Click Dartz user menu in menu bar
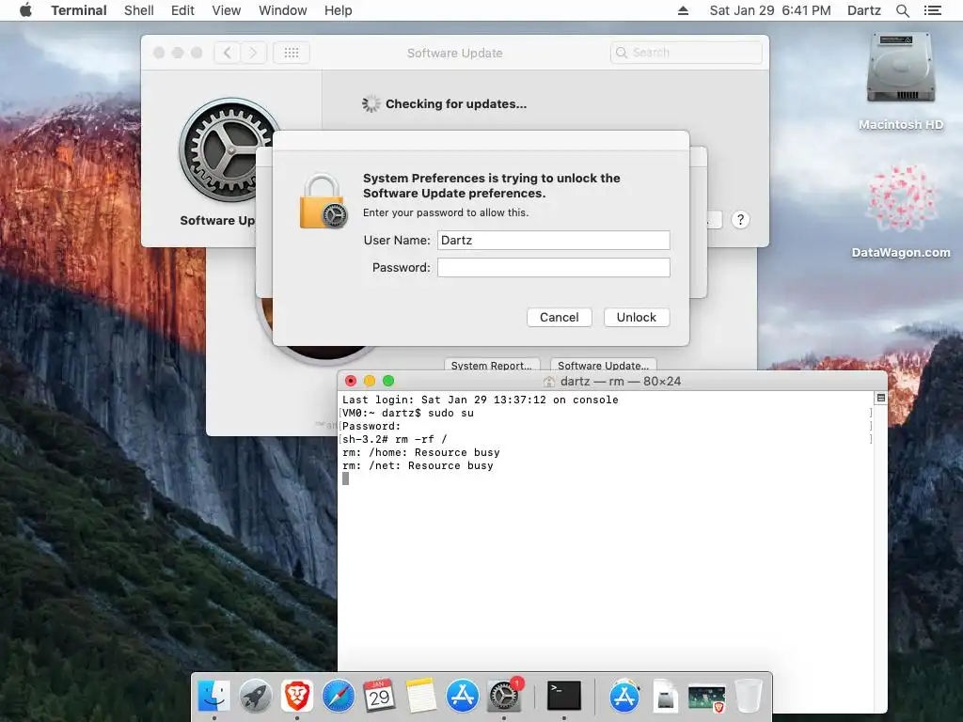 click(x=863, y=10)
